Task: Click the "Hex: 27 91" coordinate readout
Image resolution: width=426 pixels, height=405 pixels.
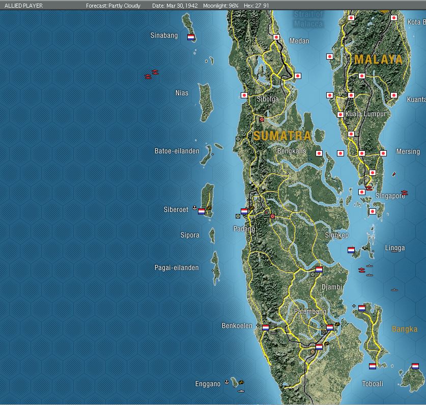Action: click(x=256, y=6)
